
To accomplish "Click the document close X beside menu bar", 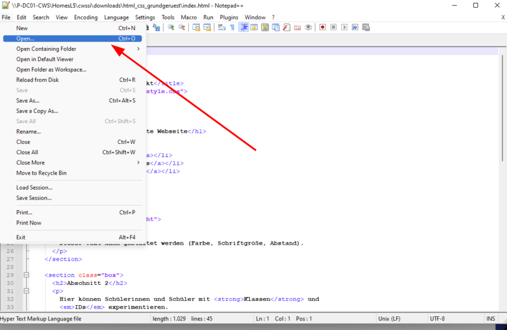I will (503, 17).
